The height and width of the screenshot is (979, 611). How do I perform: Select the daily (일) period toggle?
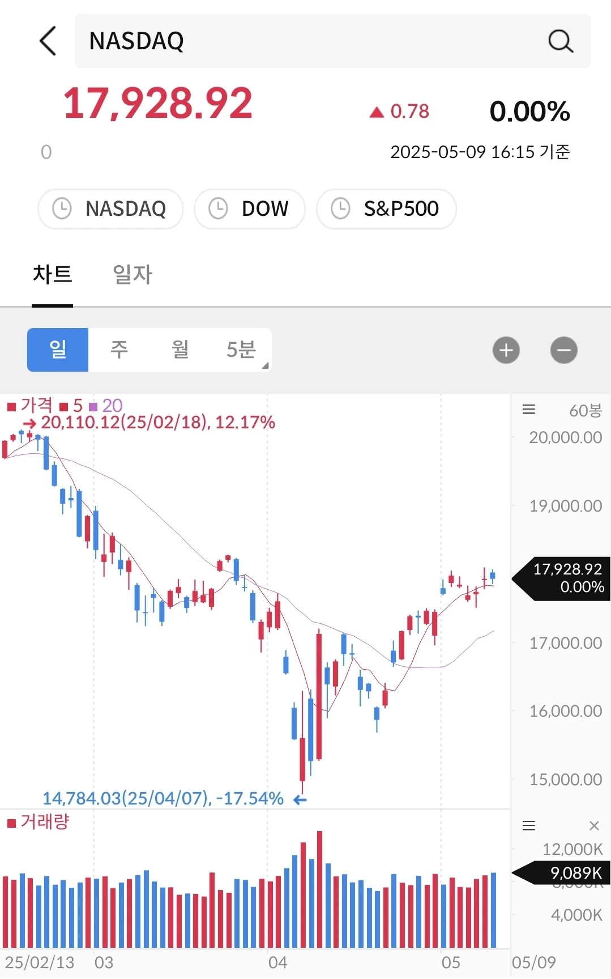58,350
